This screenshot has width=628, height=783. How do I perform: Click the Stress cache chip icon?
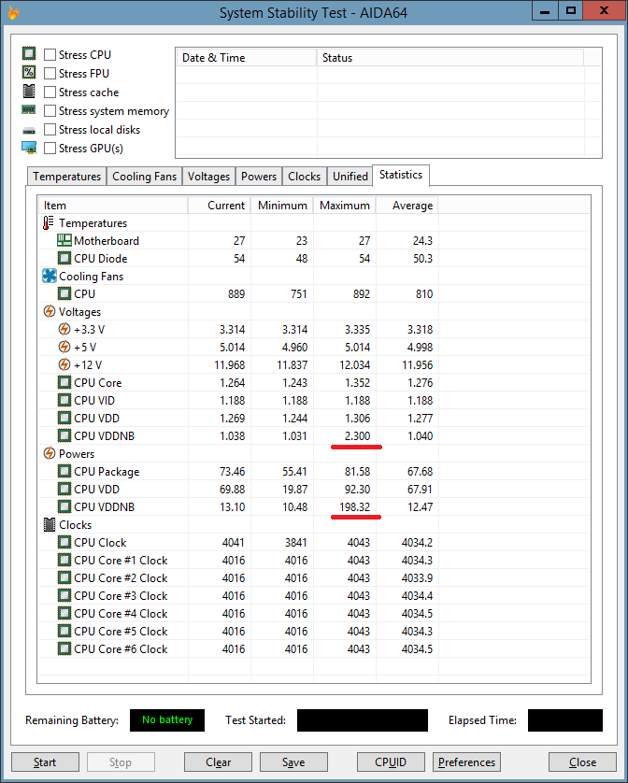point(29,92)
